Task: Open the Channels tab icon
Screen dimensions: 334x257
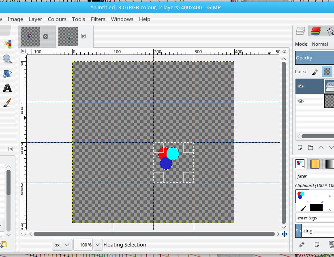Action: 316,31
